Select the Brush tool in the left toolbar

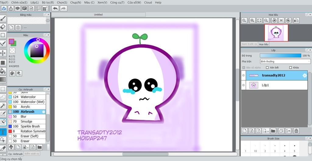(3, 19)
